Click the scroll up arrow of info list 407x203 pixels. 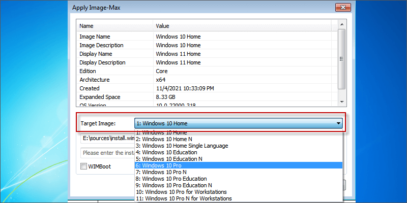click(341, 24)
